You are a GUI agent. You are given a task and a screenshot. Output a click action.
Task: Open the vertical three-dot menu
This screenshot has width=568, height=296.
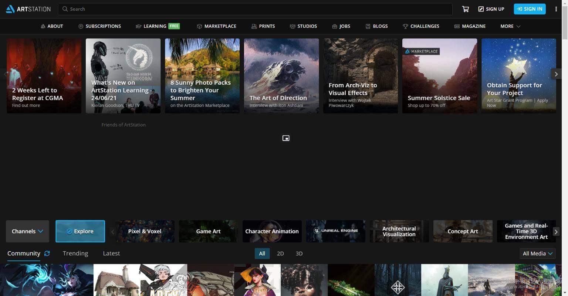[x=556, y=9]
